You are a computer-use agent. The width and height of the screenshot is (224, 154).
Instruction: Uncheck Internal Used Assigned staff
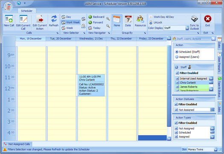tap(177, 78)
